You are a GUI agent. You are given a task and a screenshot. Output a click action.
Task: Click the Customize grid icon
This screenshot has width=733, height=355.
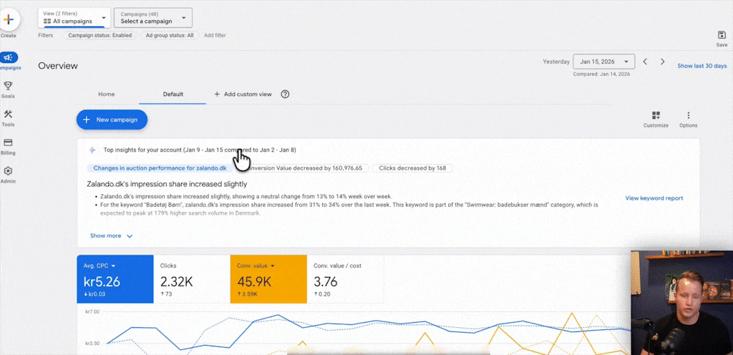[656, 116]
